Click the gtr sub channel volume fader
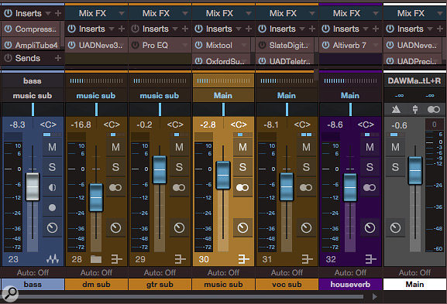Screen dimensions: 447x304 [160, 169]
